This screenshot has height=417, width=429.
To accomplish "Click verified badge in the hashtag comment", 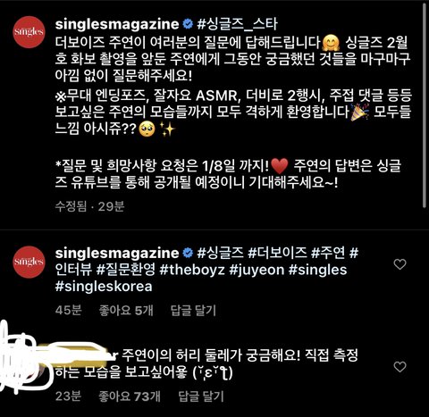I will tap(188, 253).
